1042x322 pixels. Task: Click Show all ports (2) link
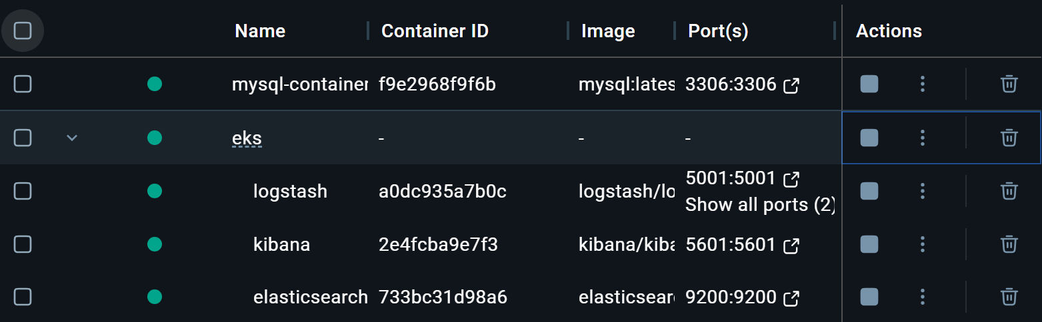(x=760, y=205)
